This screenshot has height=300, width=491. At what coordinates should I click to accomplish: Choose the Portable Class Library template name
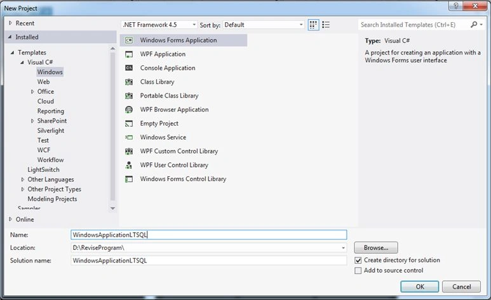(169, 96)
